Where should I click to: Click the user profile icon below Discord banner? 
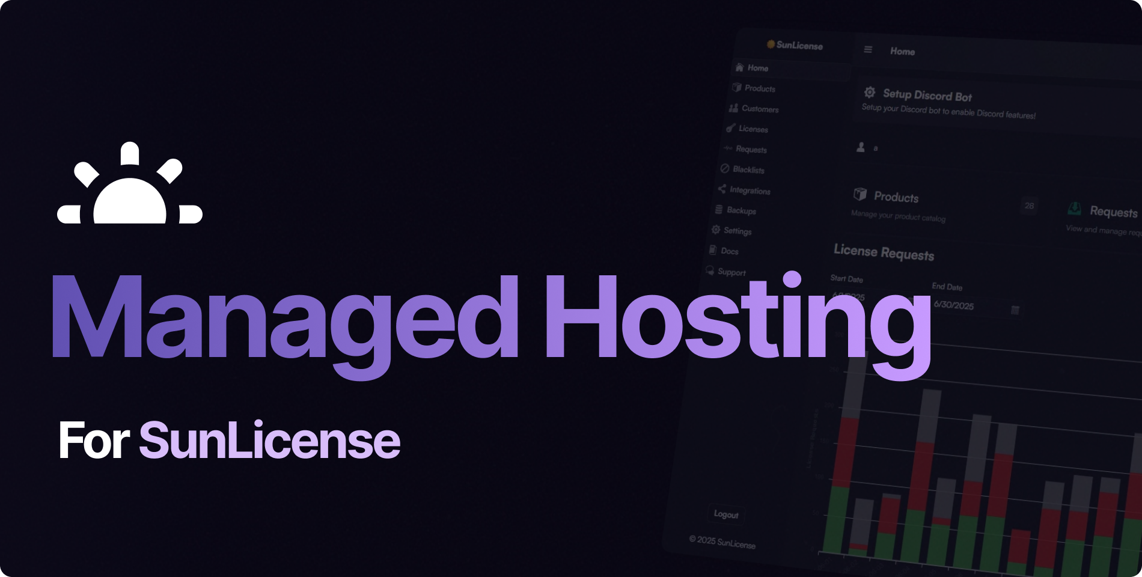(861, 147)
